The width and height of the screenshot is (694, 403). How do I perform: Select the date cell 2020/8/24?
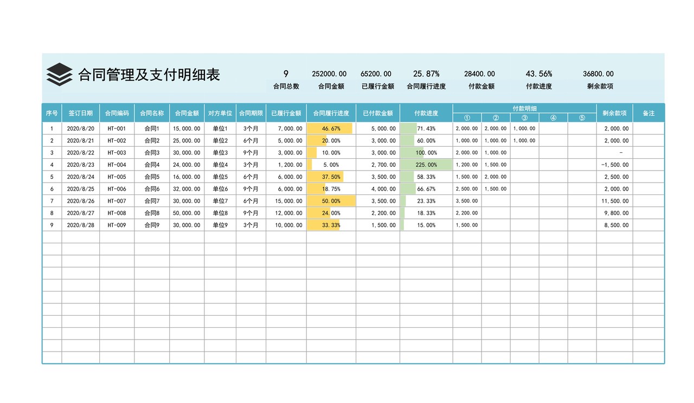81,177
